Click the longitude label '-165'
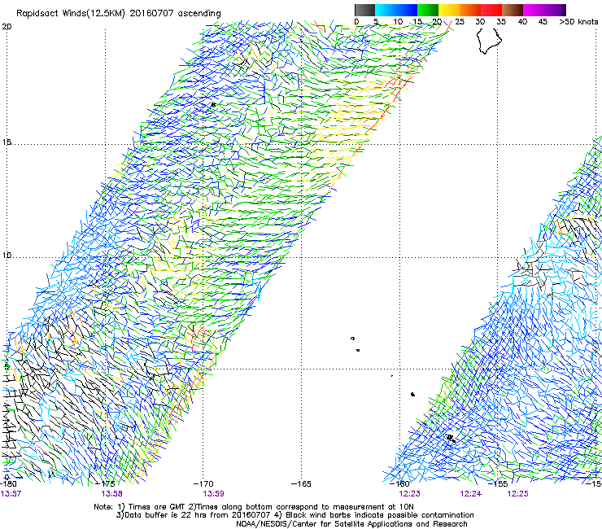The image size is (602, 529). [x=301, y=484]
